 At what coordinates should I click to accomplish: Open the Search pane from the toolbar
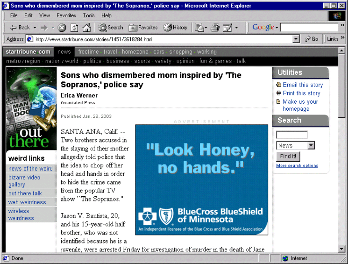pyautogui.click(x=111, y=28)
